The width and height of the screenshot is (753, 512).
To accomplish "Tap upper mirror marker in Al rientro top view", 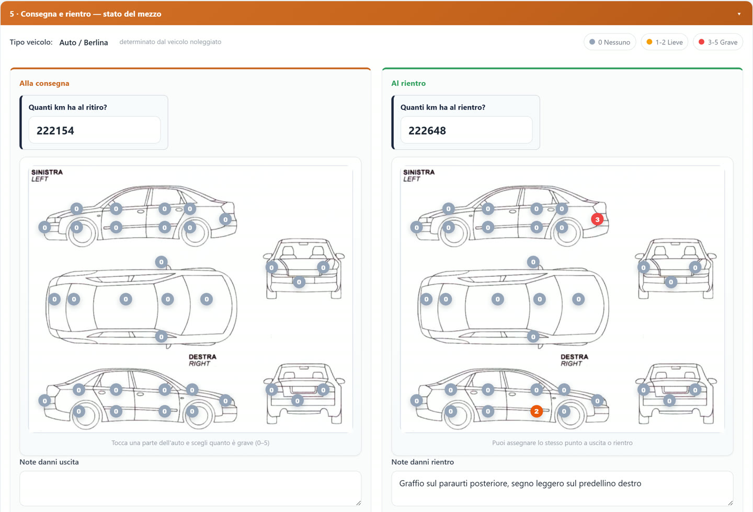I will click(x=533, y=262).
